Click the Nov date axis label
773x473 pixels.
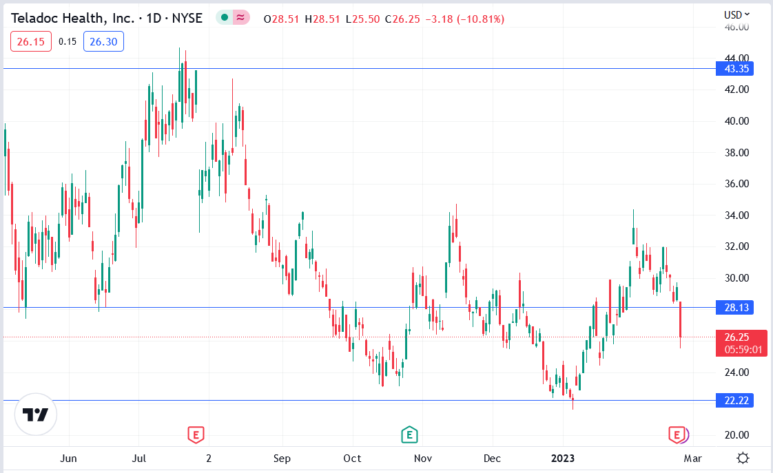pyautogui.click(x=423, y=459)
